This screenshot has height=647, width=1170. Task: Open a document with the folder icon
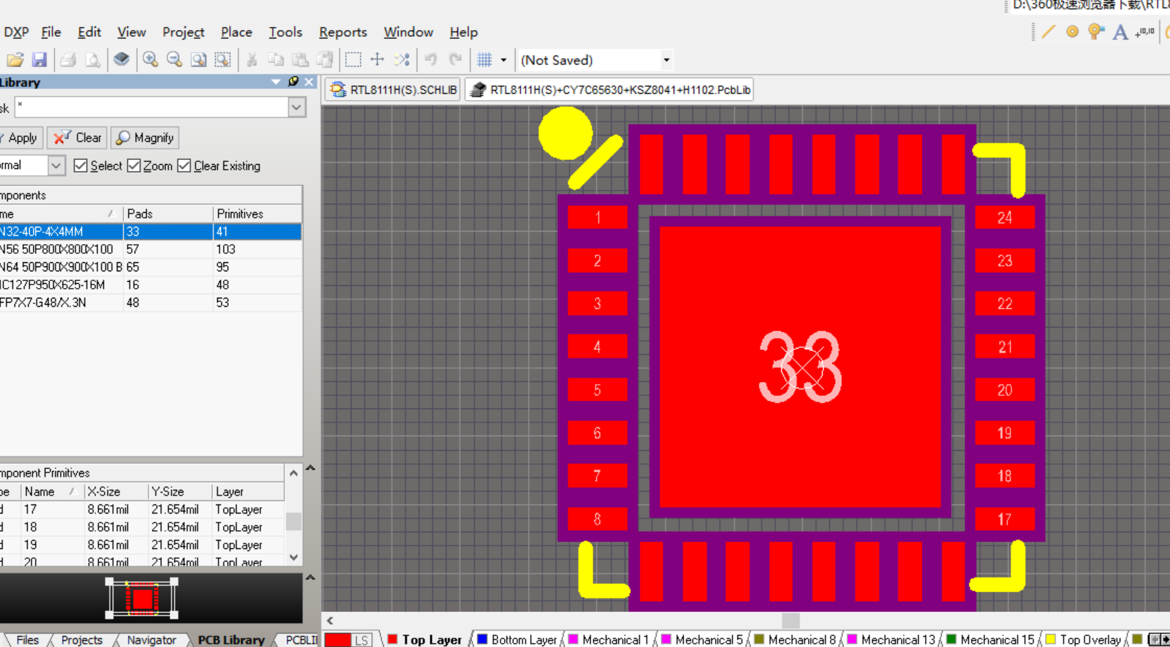tap(15, 60)
